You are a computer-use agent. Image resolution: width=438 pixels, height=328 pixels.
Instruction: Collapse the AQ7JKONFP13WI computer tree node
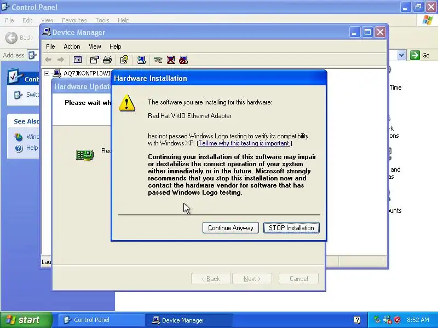pyautogui.click(x=47, y=73)
